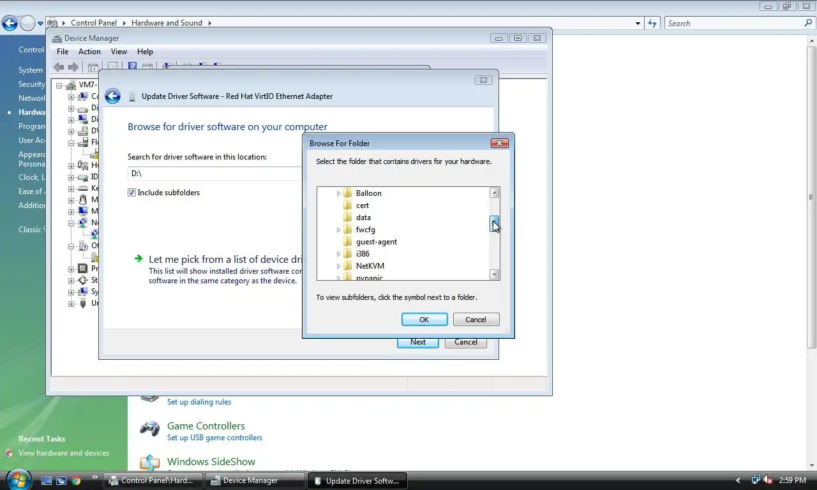Select the cert folder name

tap(363, 205)
